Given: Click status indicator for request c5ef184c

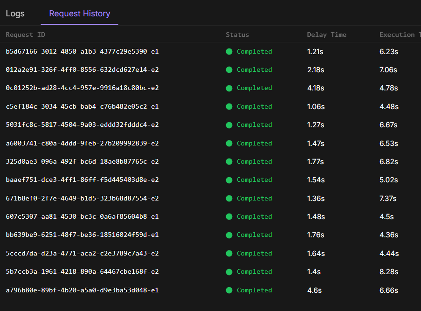Looking at the screenshot, I should [x=229, y=107].
